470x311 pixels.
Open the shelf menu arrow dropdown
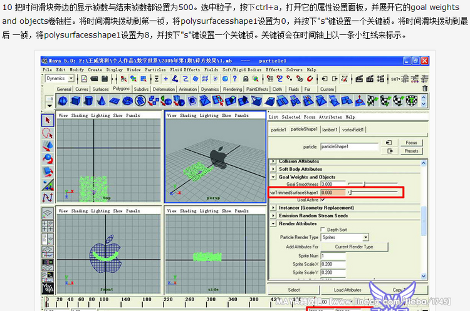[50, 106]
